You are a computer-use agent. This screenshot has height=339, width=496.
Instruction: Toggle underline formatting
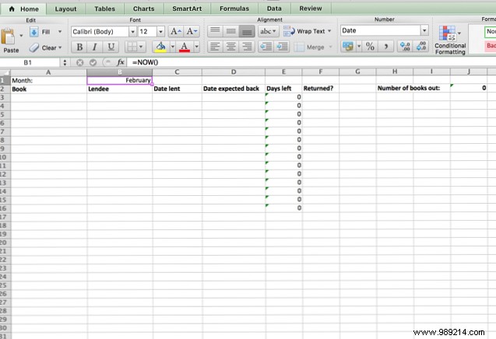[x=111, y=47]
